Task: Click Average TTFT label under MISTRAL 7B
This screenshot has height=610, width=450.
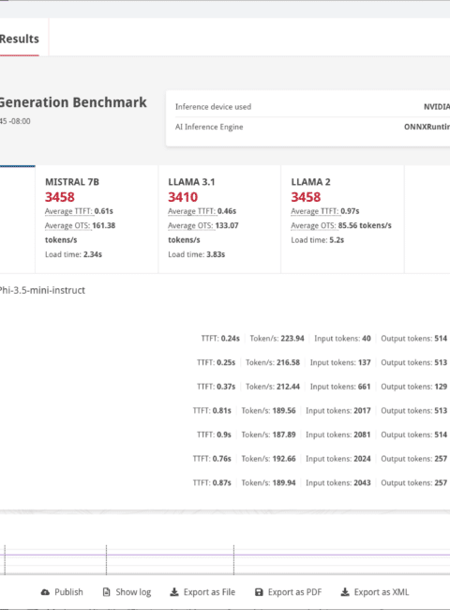Action: click(x=68, y=211)
